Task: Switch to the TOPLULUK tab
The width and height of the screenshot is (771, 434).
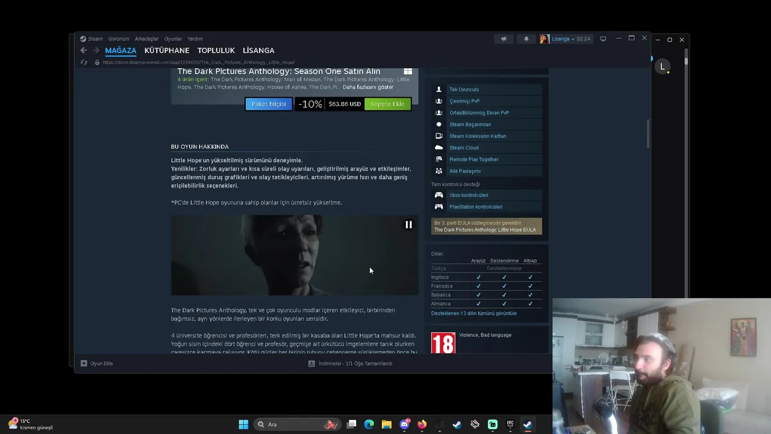Action: click(x=216, y=51)
